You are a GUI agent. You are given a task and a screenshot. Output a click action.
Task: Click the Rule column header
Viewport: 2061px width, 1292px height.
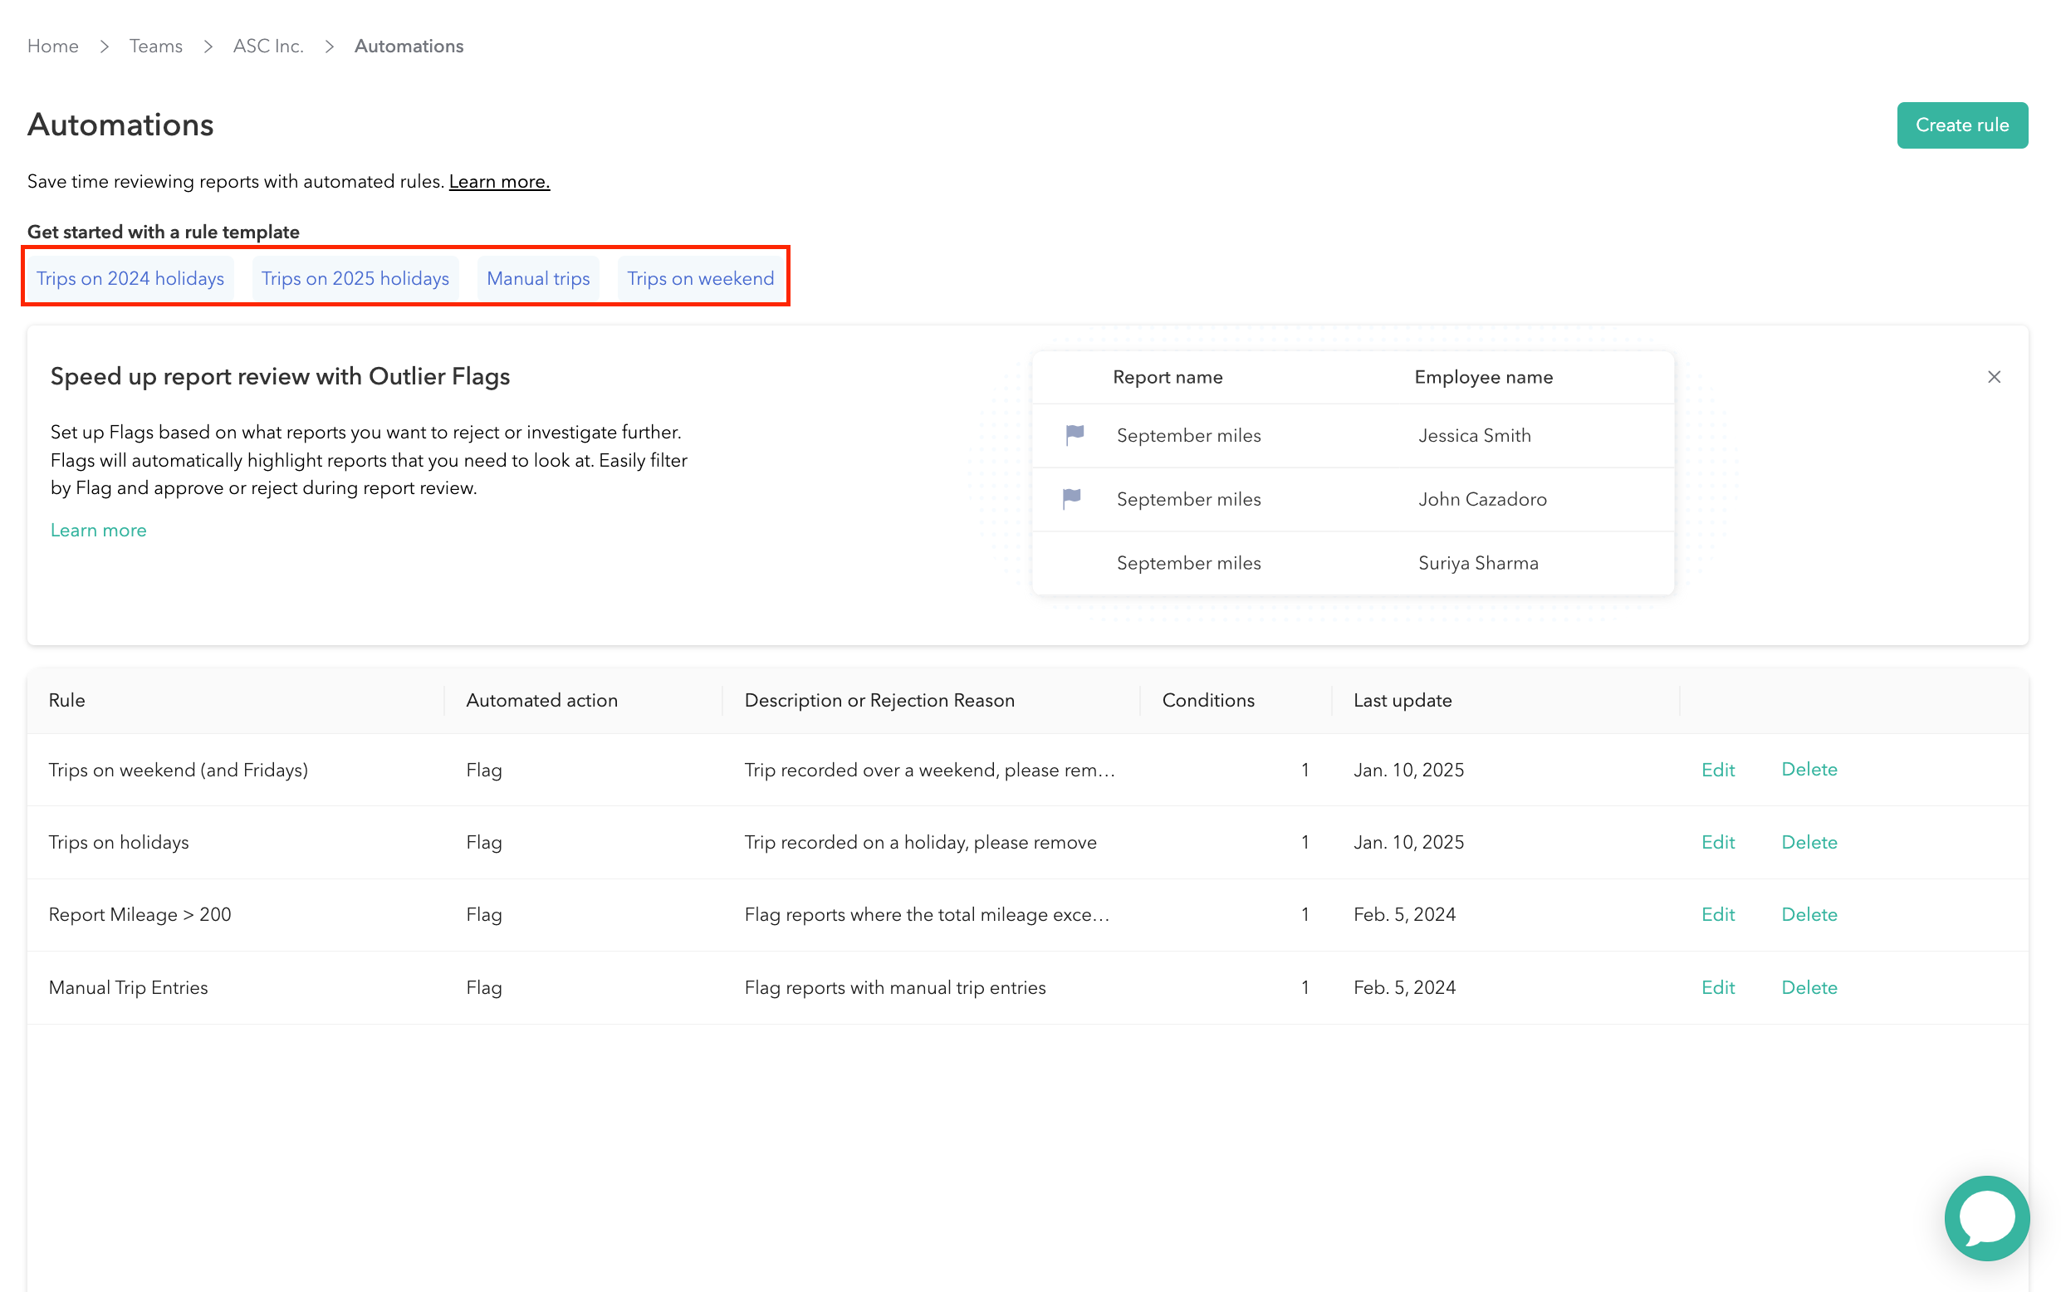[66, 700]
